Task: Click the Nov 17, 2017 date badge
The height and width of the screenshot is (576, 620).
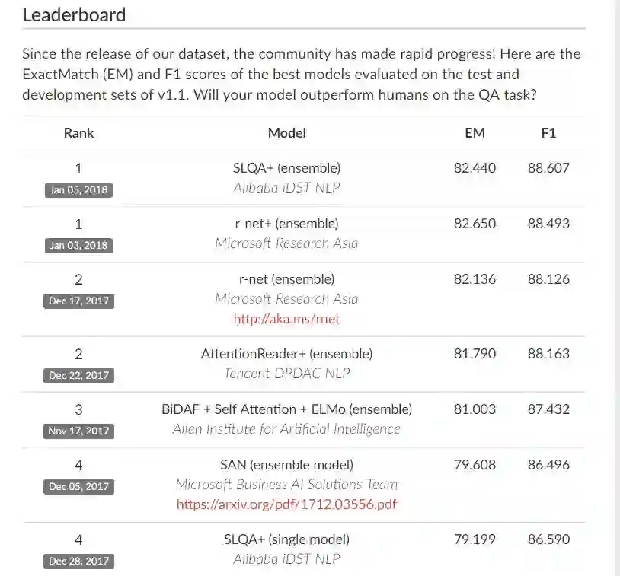Action: pyautogui.click(x=79, y=431)
